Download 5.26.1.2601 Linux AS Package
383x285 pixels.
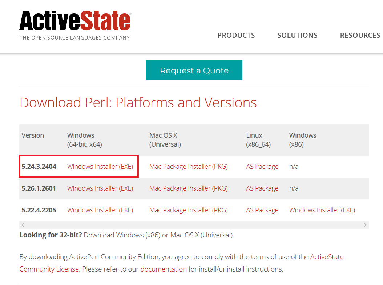[262, 188]
